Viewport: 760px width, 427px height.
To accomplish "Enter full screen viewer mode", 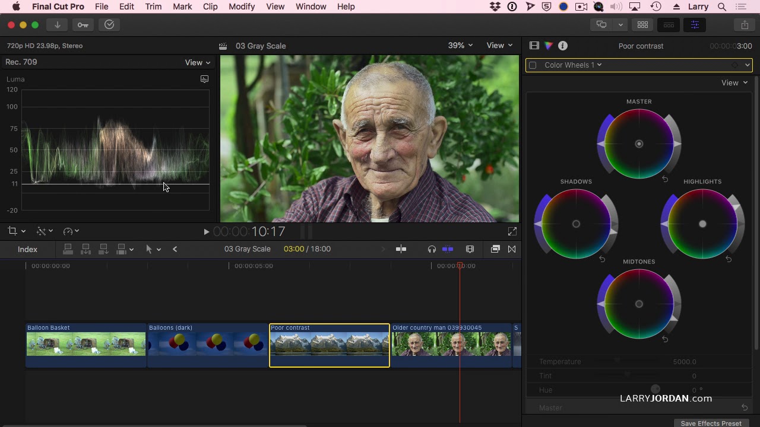I will tap(512, 232).
